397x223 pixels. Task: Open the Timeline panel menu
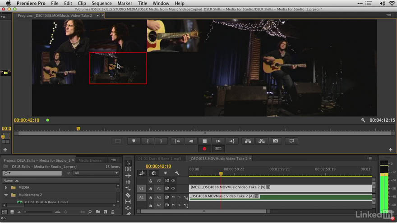[369, 158]
